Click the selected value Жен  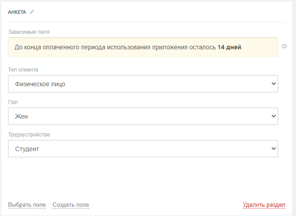21,116
